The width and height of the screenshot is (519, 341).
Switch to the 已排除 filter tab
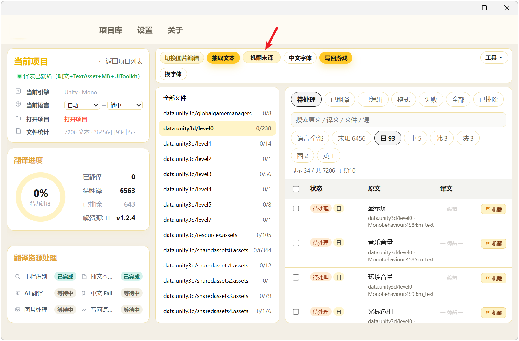pyautogui.click(x=489, y=100)
